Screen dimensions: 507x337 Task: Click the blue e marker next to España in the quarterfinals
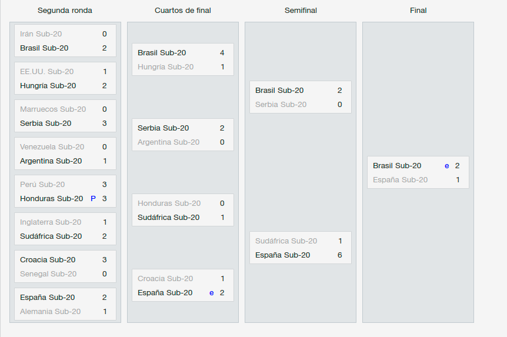point(212,293)
